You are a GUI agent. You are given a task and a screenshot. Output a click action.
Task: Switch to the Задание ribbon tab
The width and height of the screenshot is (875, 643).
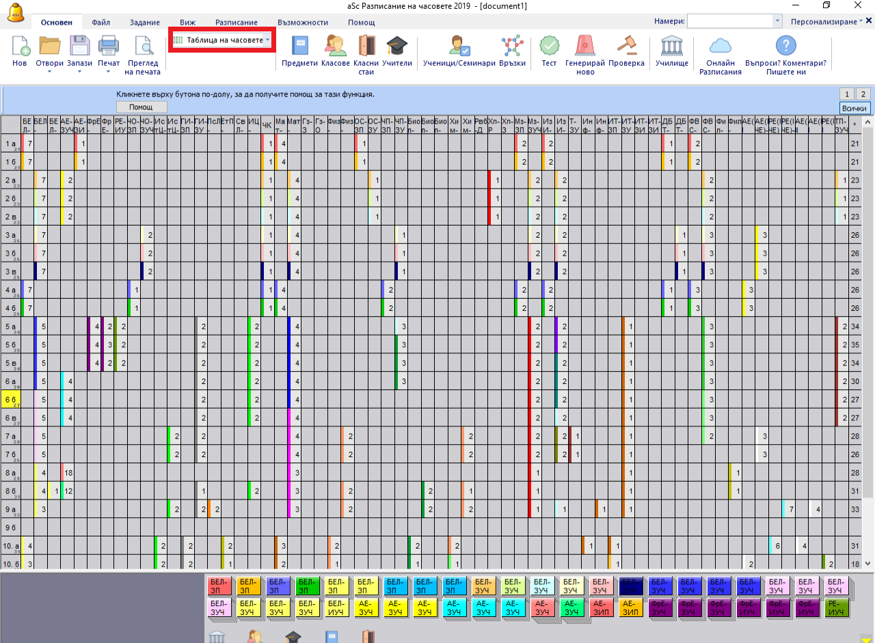144,23
